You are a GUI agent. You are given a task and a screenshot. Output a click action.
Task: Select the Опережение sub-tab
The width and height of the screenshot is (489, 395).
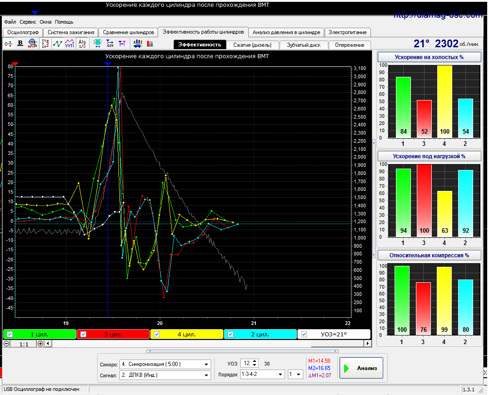pos(350,45)
